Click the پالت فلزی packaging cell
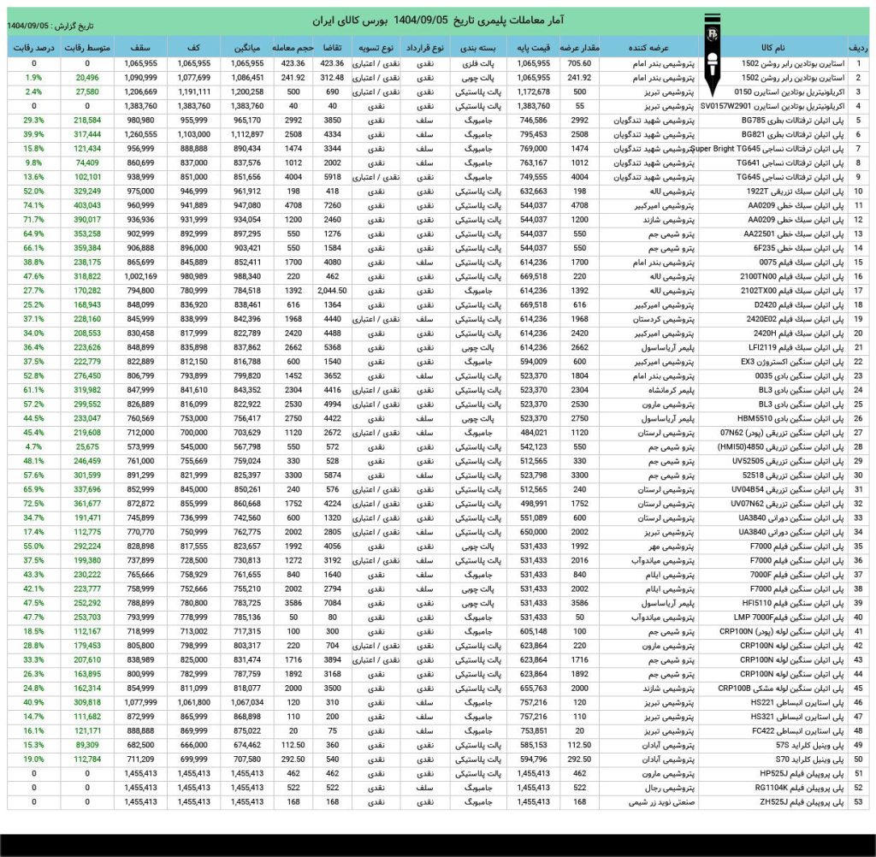876x857 pixels. [477, 63]
